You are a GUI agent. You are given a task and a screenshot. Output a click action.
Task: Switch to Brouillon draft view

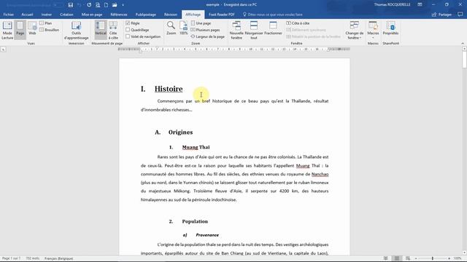[49, 30]
